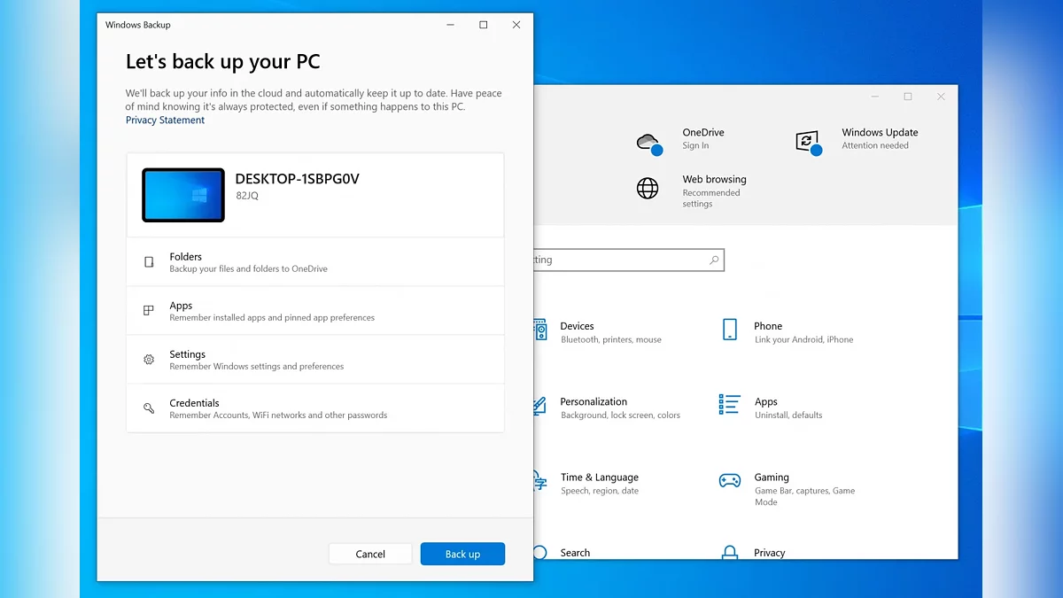The height and width of the screenshot is (598, 1063).
Task: Expand the Credentials backup section
Action: [x=315, y=408]
